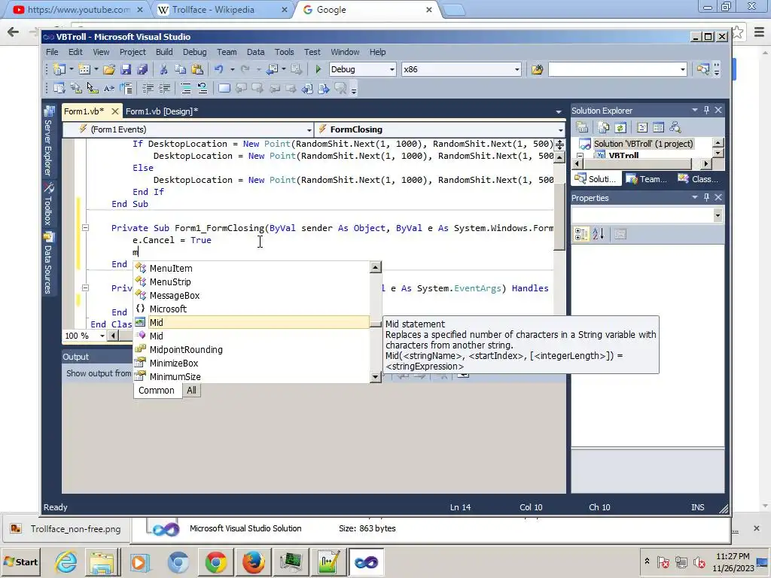Save Form1.vb with the single floppy icon
Screen dimensions: 771x578
coord(126,69)
